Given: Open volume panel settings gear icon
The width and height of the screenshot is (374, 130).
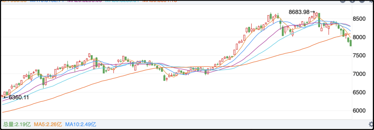Looking at the screenshot, I should tap(371, 124).
